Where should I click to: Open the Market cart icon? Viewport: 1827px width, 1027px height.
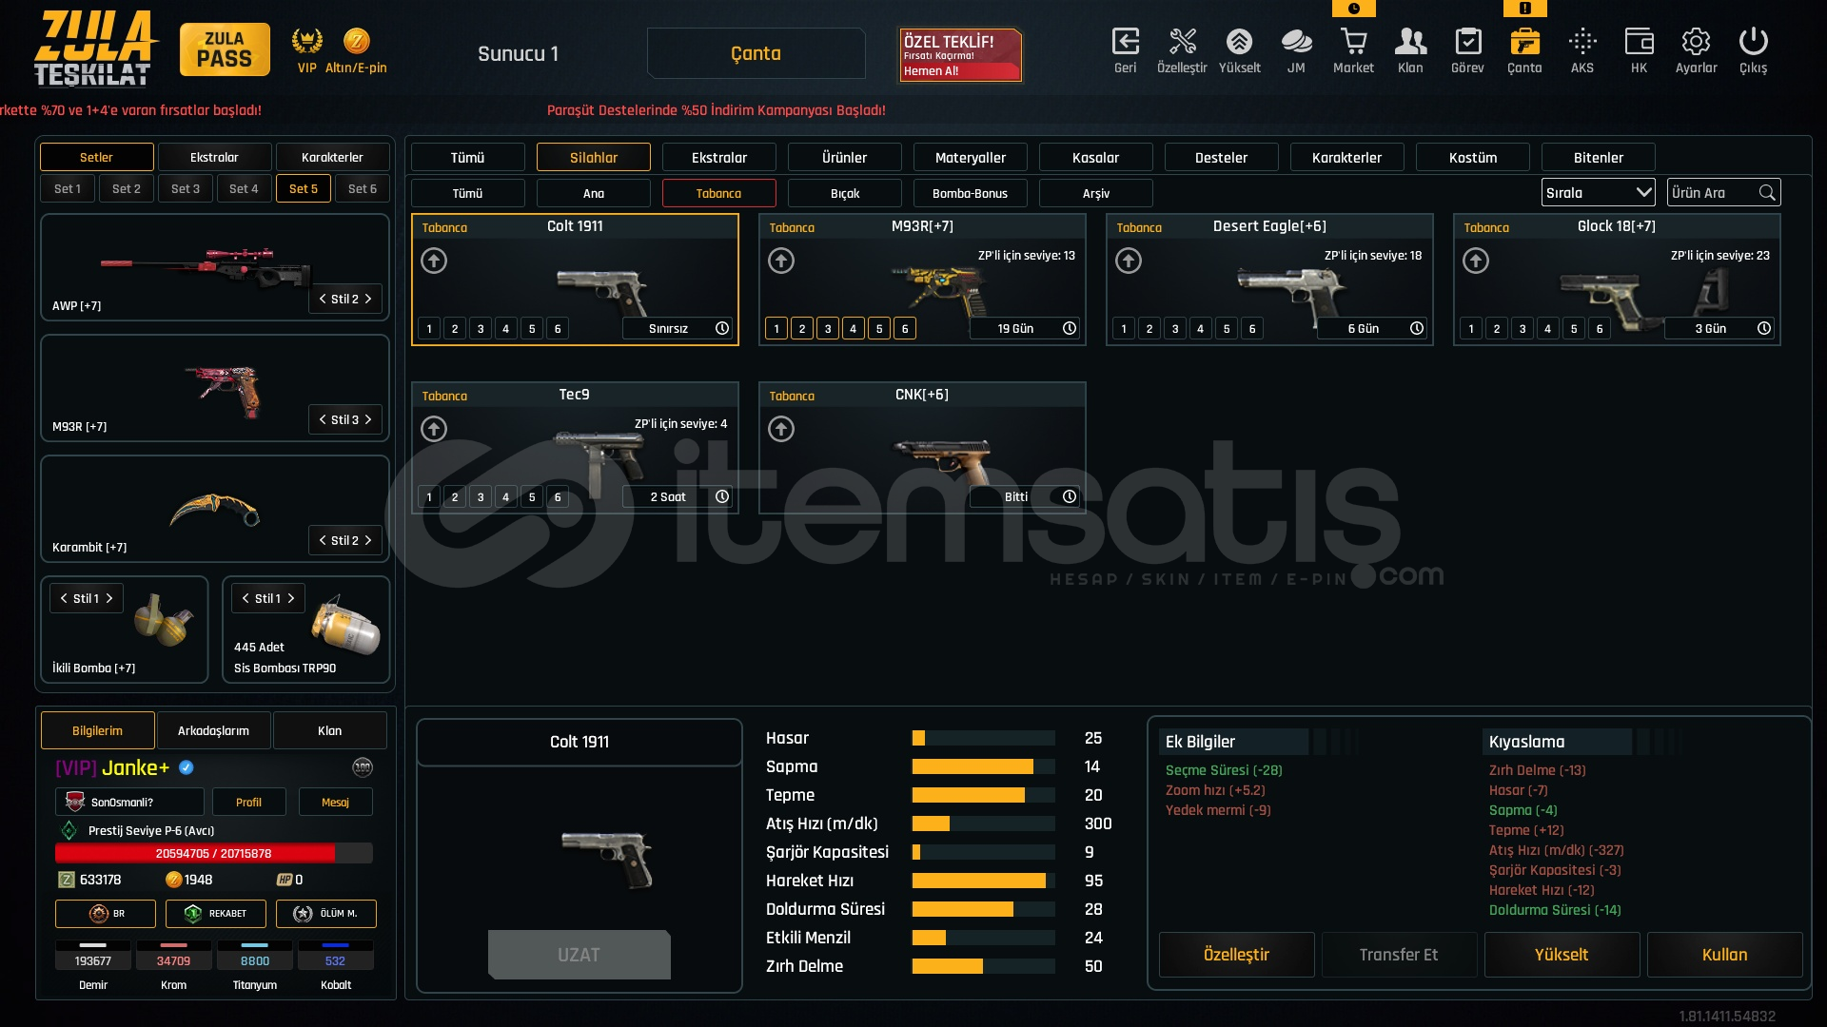click(1353, 42)
